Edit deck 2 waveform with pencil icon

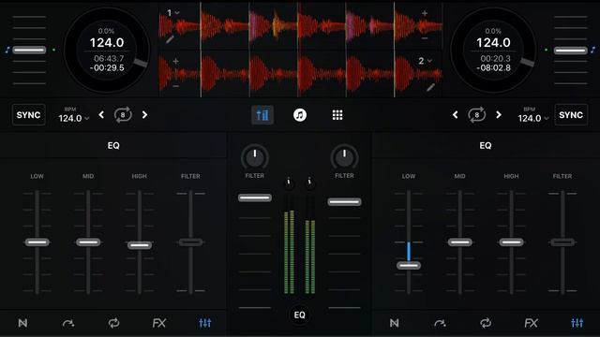430,87
